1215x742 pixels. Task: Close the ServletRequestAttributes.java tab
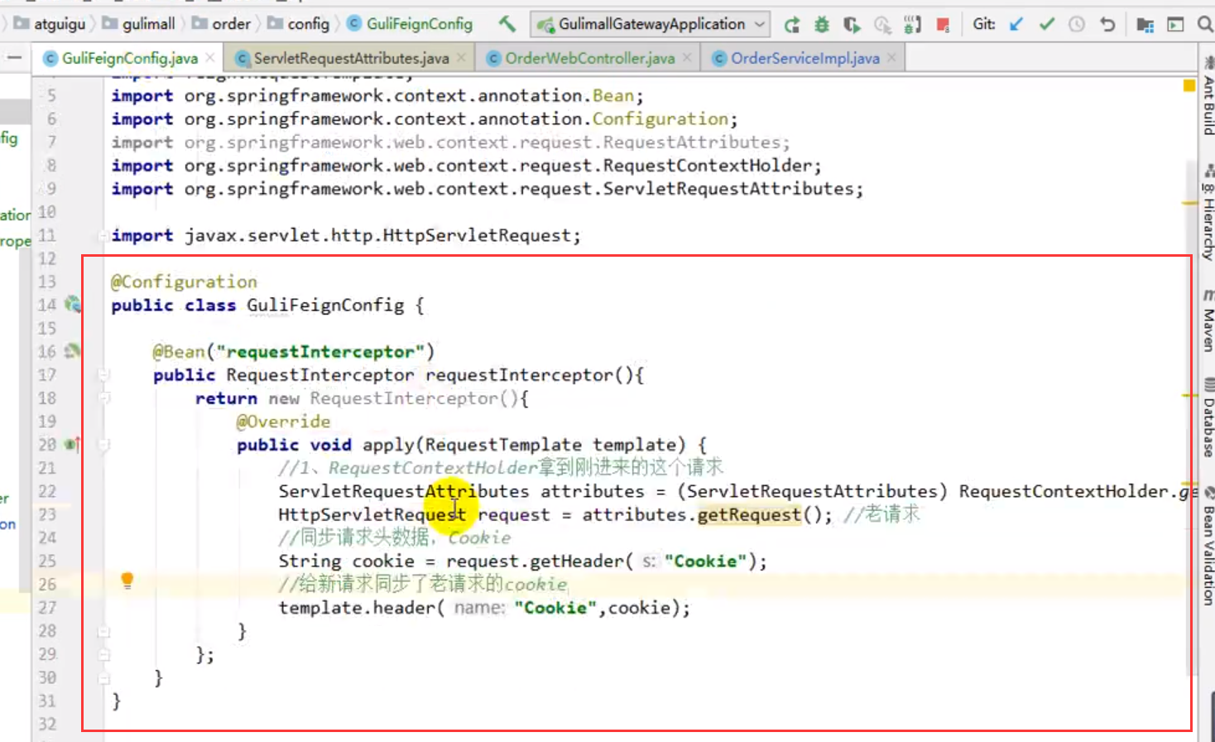461,58
